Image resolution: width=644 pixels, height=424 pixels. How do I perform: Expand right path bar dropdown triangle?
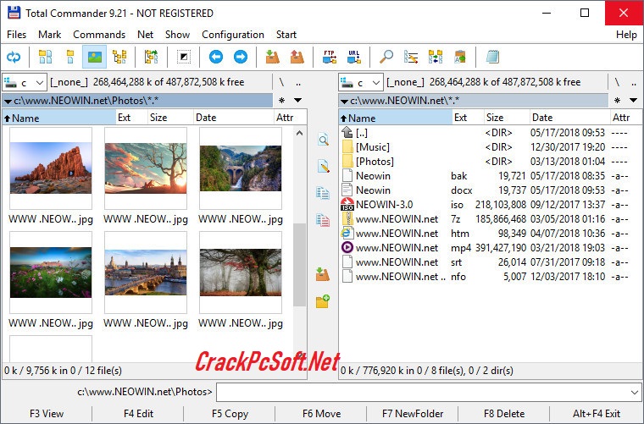[345, 101]
